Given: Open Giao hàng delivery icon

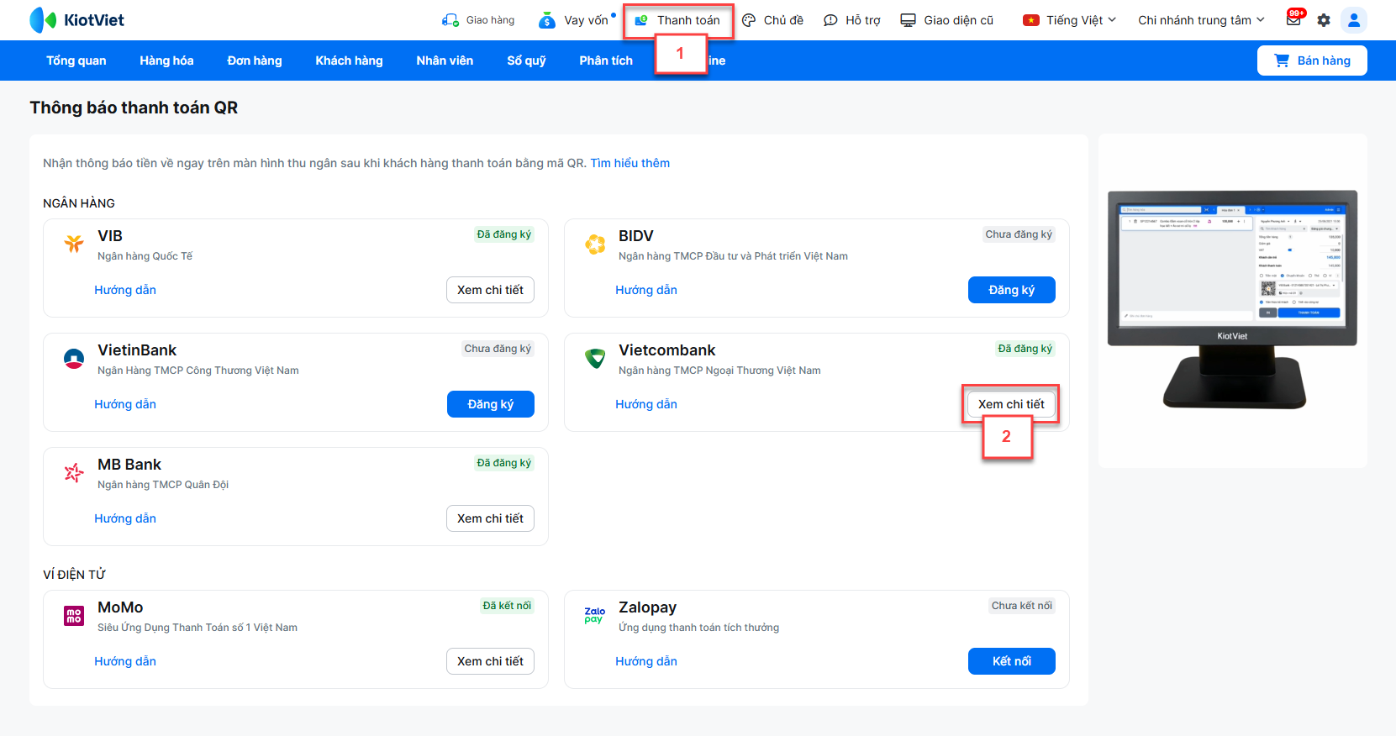Looking at the screenshot, I should 450,20.
